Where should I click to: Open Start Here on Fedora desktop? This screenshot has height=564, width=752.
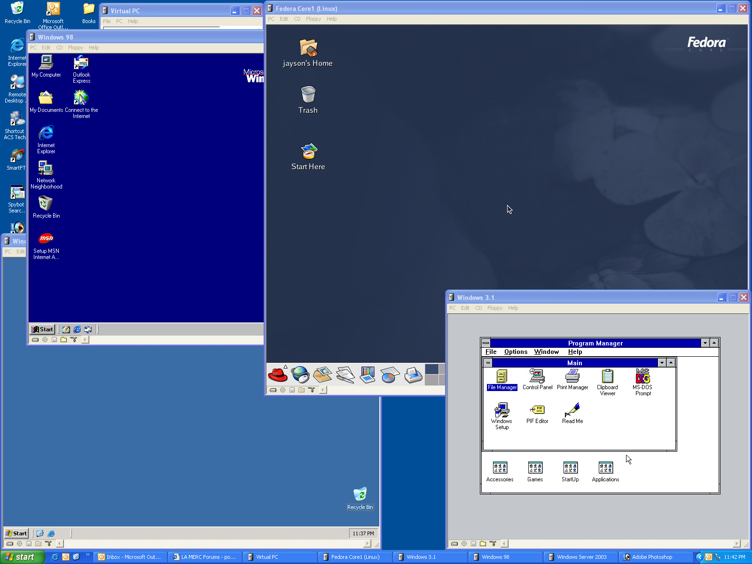(x=308, y=157)
